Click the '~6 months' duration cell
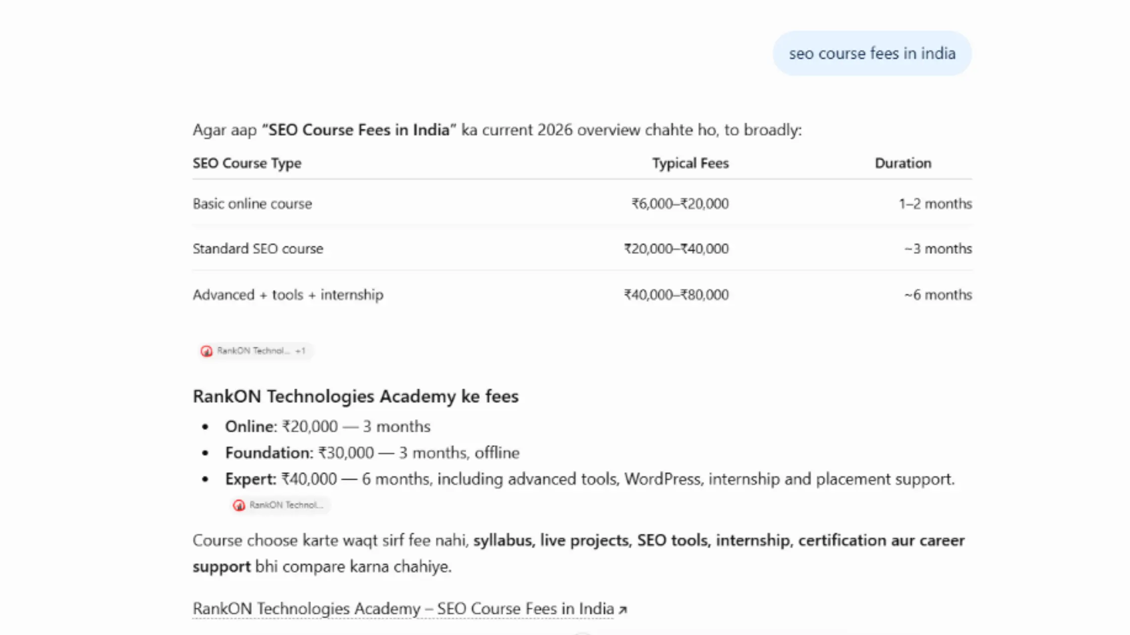 click(x=938, y=294)
